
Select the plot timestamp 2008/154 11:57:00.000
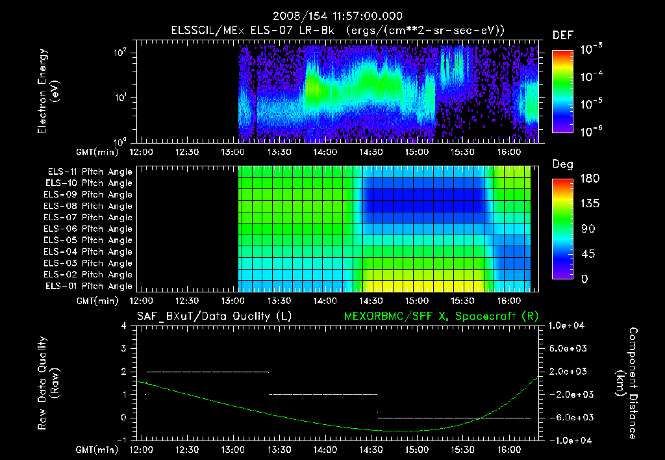(337, 16)
